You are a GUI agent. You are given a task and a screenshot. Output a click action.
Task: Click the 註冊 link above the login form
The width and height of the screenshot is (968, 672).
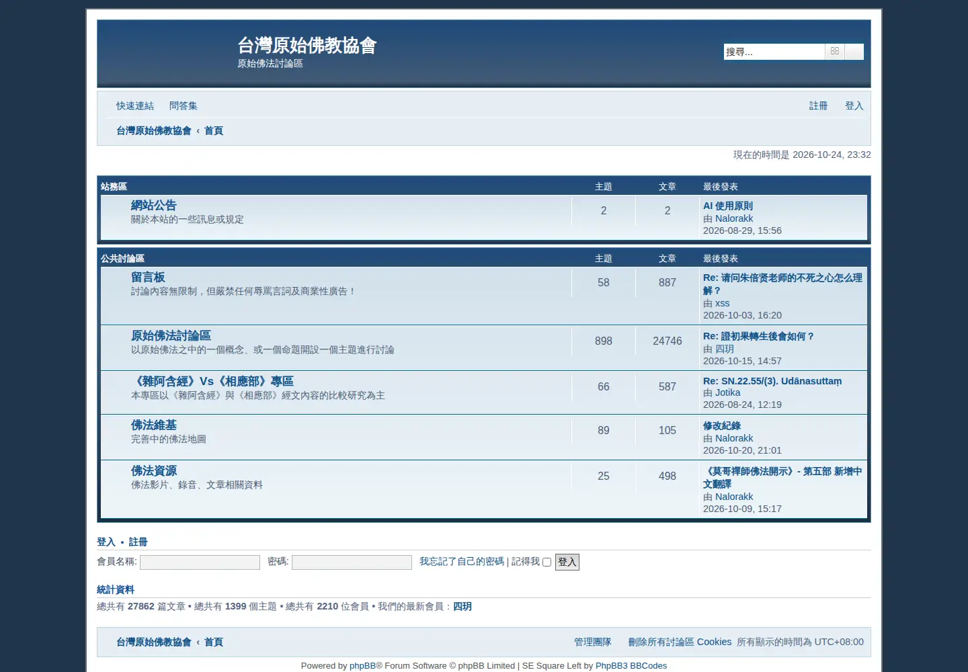(x=138, y=542)
